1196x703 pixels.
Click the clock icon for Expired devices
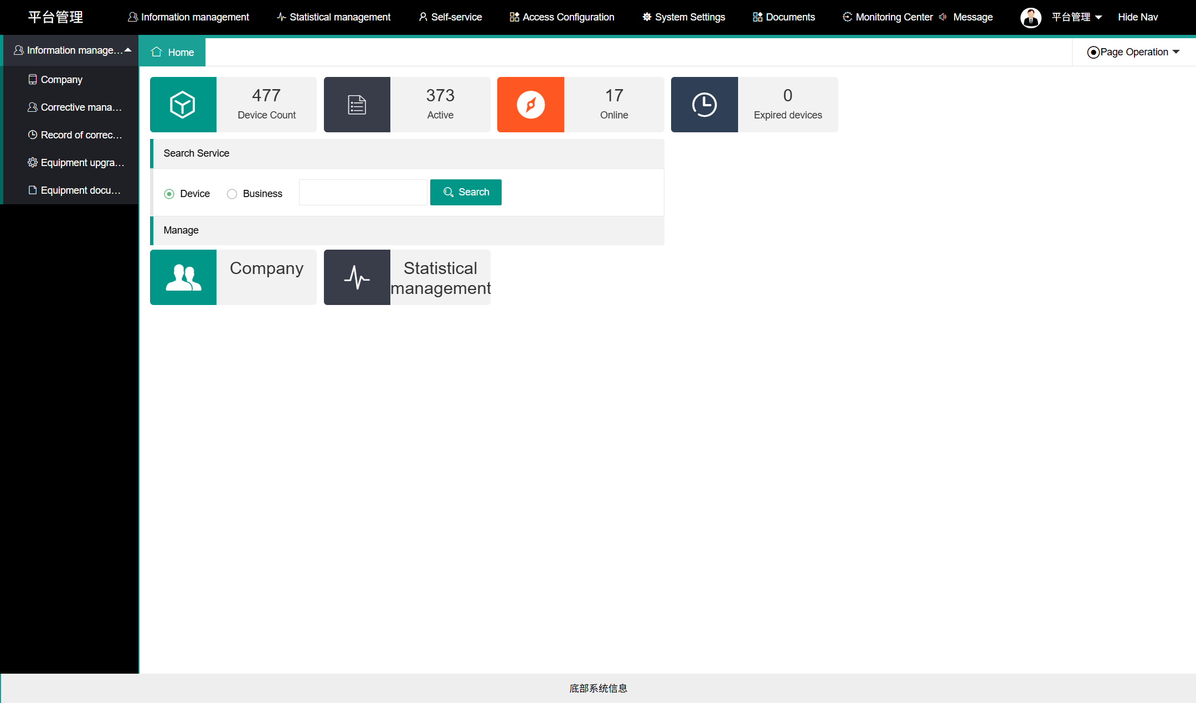click(x=704, y=105)
